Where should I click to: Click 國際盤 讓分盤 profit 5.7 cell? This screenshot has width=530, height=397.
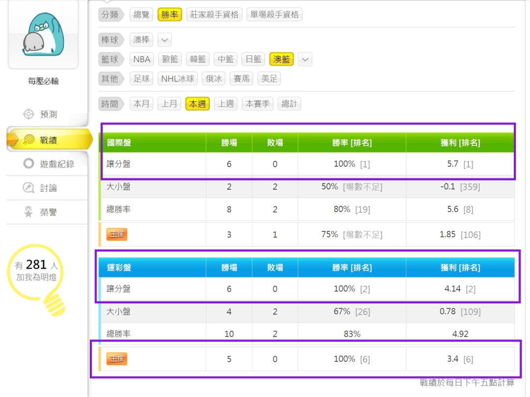[x=460, y=164]
